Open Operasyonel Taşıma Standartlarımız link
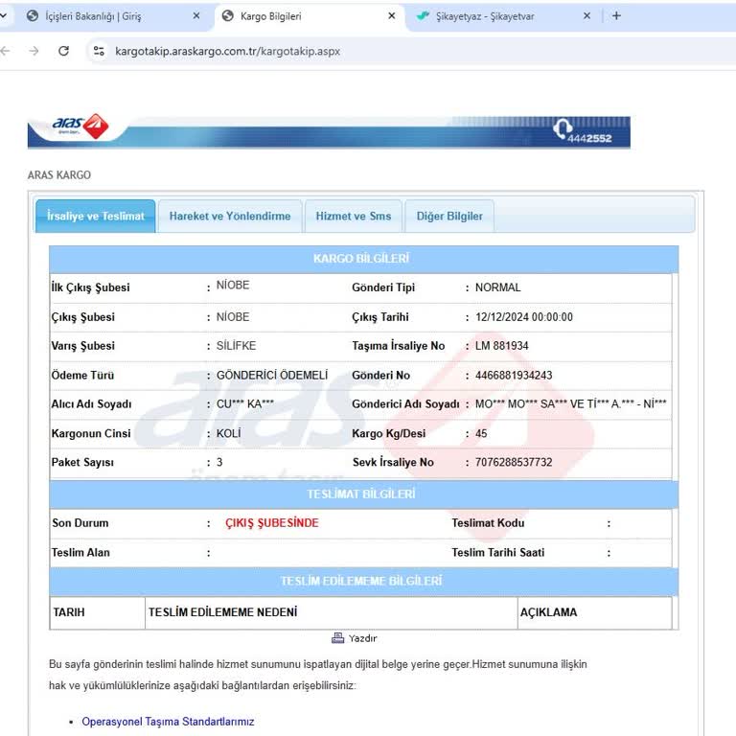This screenshot has height=736, width=736. pos(168,722)
